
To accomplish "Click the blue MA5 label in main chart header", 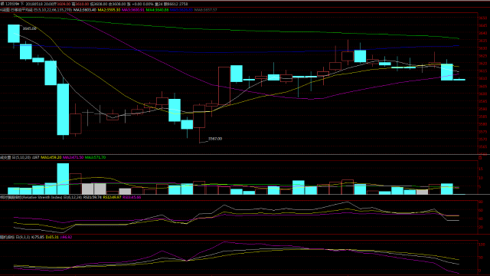I will [181, 10].
